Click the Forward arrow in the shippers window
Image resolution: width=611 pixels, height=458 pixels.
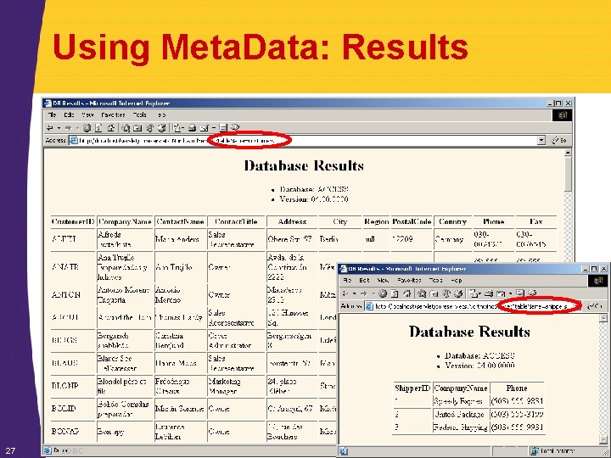[364, 293]
